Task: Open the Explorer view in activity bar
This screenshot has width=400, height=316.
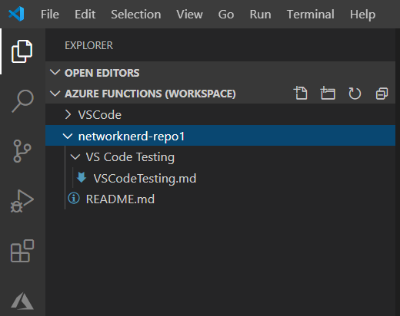Action: coord(22,51)
